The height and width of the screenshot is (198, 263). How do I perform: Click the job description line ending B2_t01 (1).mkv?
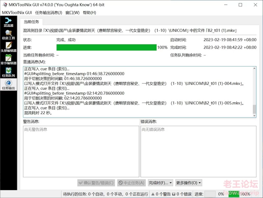130,31
